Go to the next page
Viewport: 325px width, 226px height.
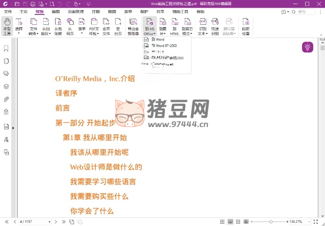pos(56,222)
